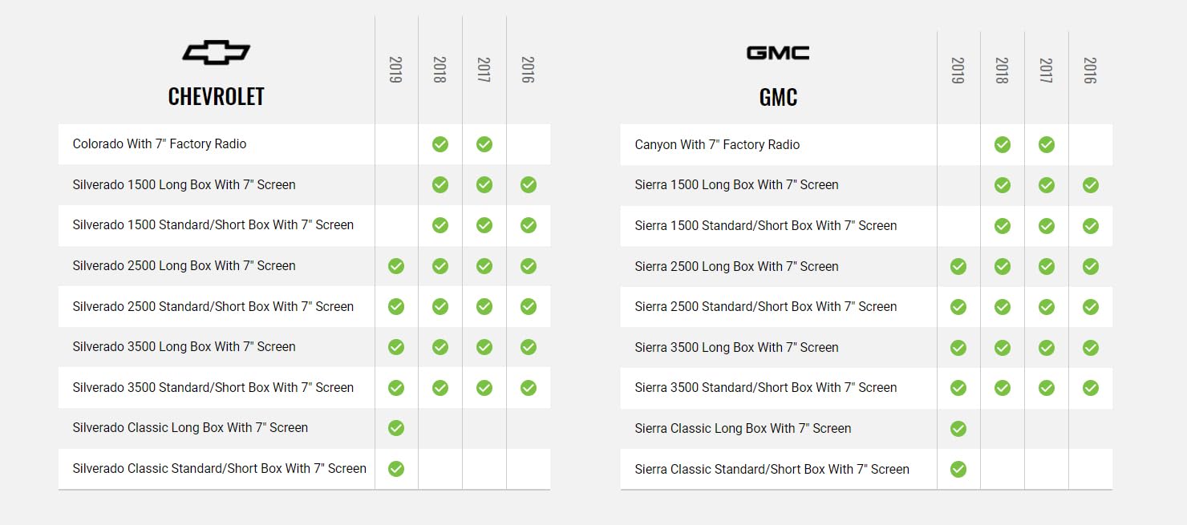Viewport: 1187px width, 525px height.
Task: Select the Chevrolet 2016 column header
Action: click(x=528, y=70)
